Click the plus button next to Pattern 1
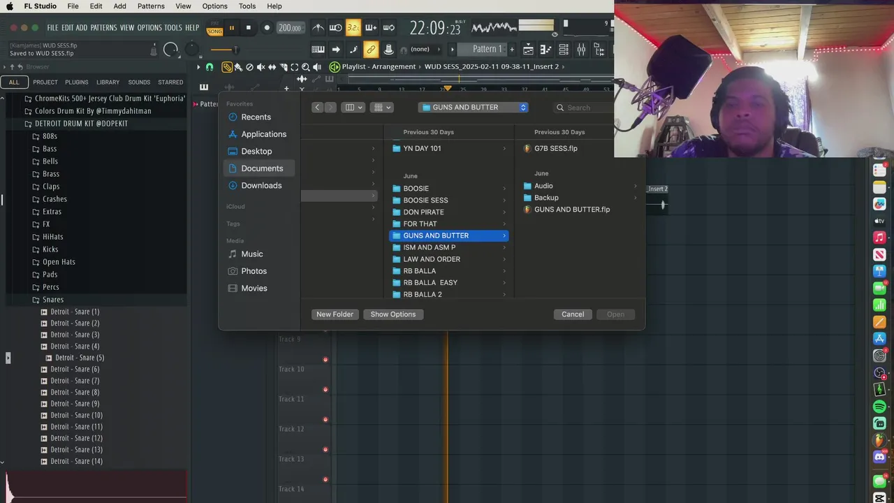Viewport: 894px width, 503px height. tap(512, 49)
